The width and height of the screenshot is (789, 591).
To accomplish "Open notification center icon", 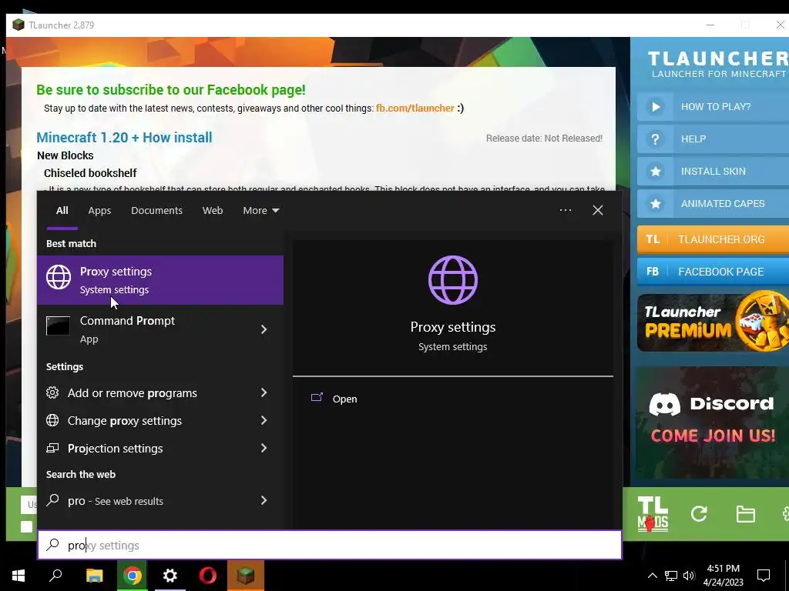I will pyautogui.click(x=764, y=576).
